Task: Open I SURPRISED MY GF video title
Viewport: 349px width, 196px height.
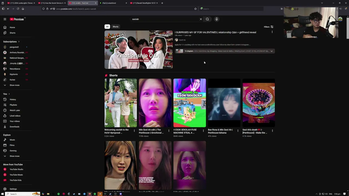Action: [x=215, y=32]
